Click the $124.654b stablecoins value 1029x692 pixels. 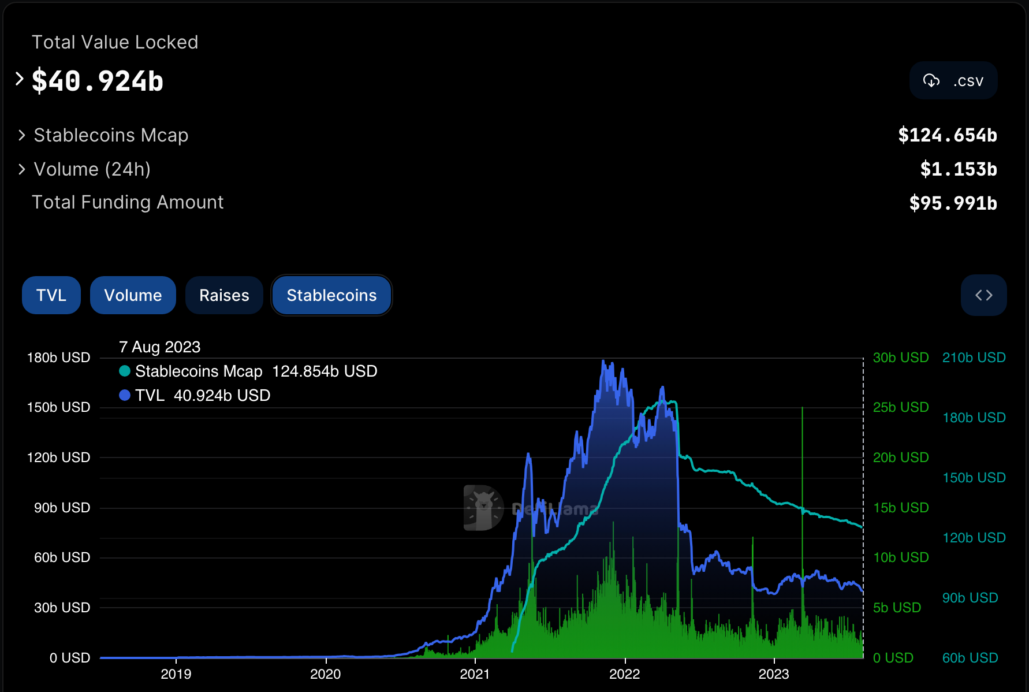click(948, 135)
